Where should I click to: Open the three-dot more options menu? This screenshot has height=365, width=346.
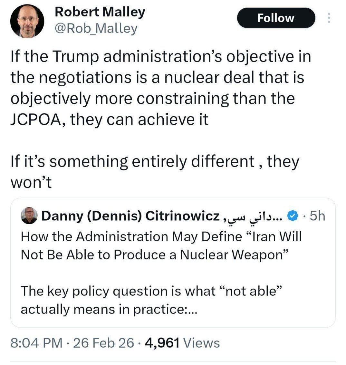point(329,18)
